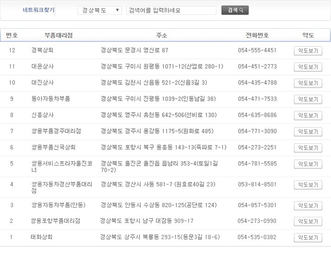Open map for 쌍용포항부품대리점

click(308, 221)
